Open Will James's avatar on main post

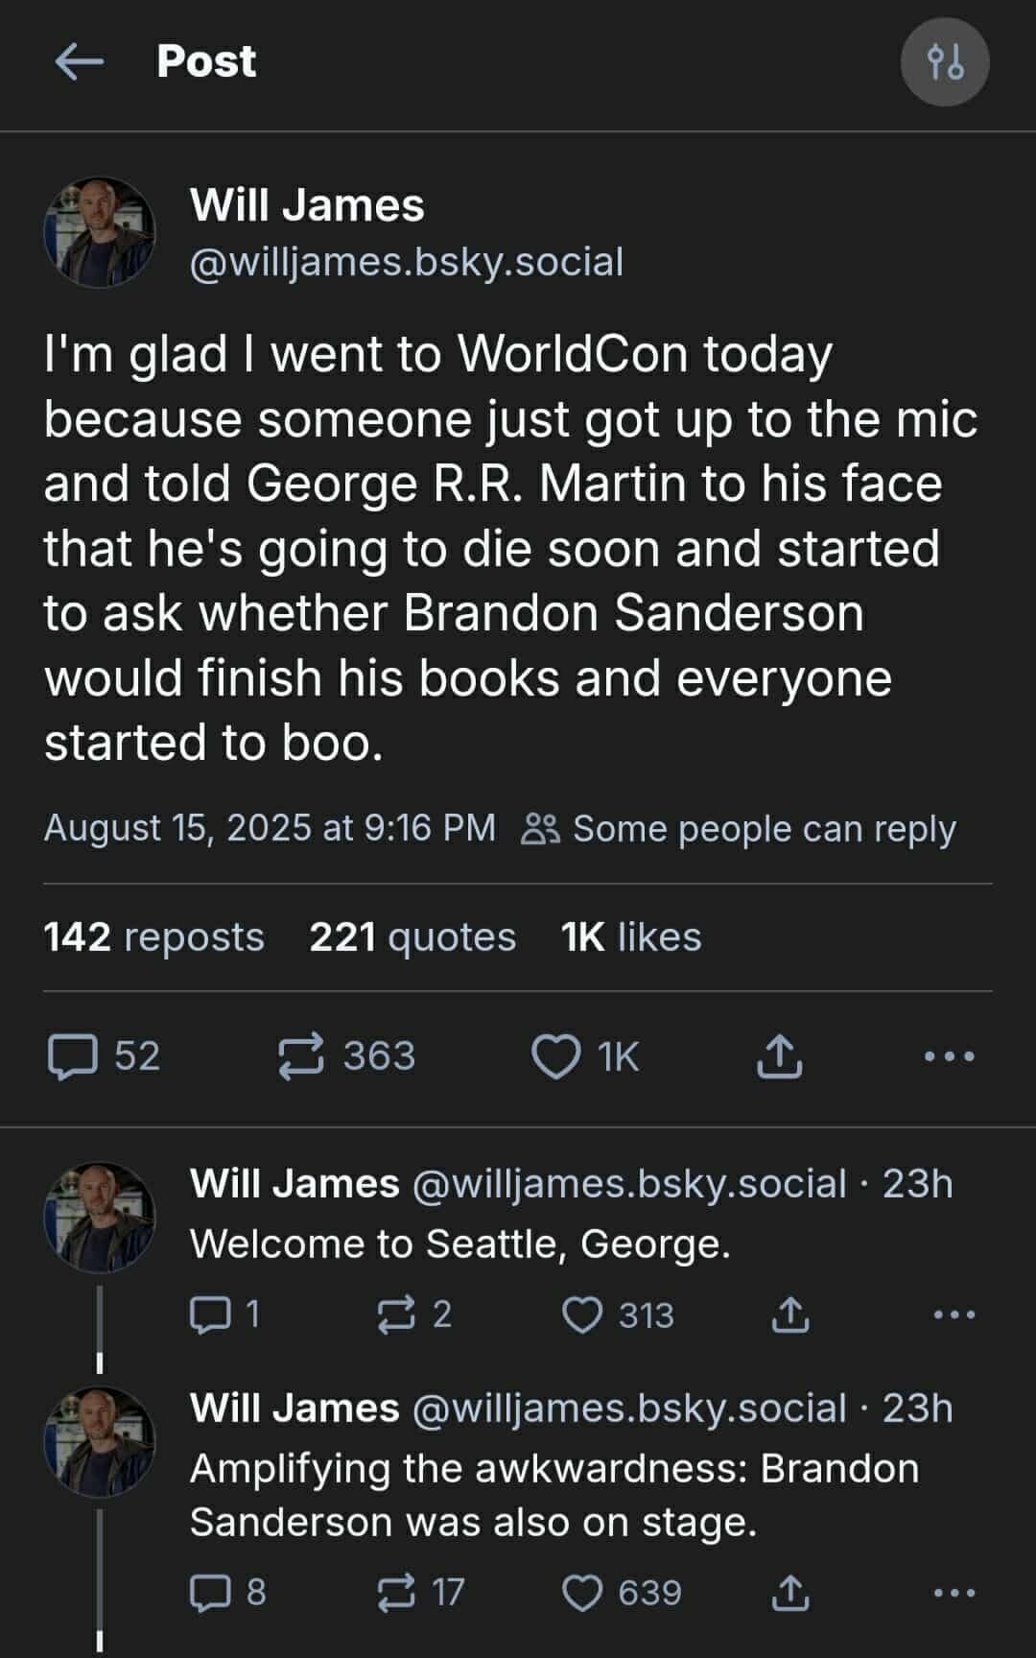(99, 233)
